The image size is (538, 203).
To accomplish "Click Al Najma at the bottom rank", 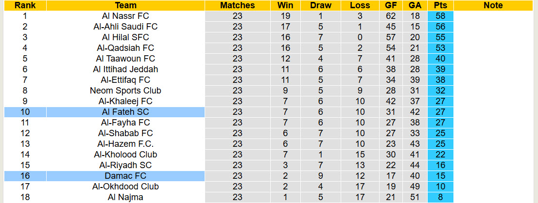I will pyautogui.click(x=125, y=197).
